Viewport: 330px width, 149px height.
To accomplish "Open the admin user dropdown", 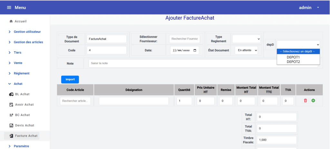I will (x=318, y=7).
